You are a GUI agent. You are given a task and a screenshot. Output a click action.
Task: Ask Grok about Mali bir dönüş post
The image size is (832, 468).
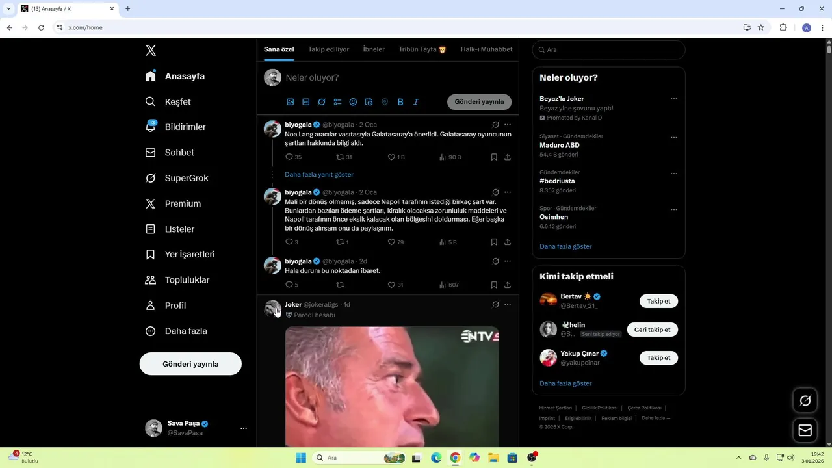[495, 192]
